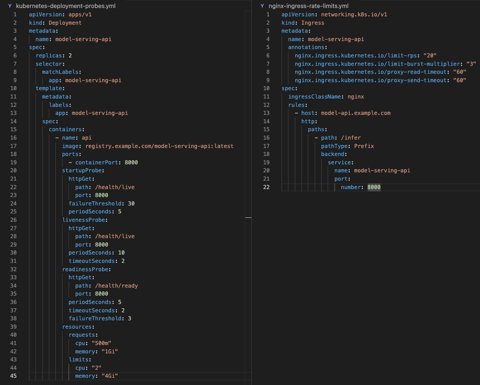Screen dimensions: 480x385
Task: Click "Deployment" kind value
Action: (65, 23)
